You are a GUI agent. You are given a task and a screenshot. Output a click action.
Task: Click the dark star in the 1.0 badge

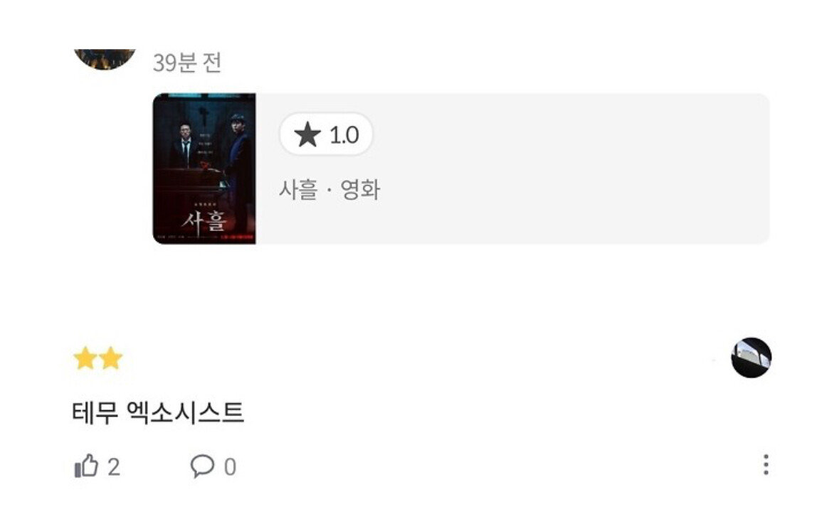point(307,134)
